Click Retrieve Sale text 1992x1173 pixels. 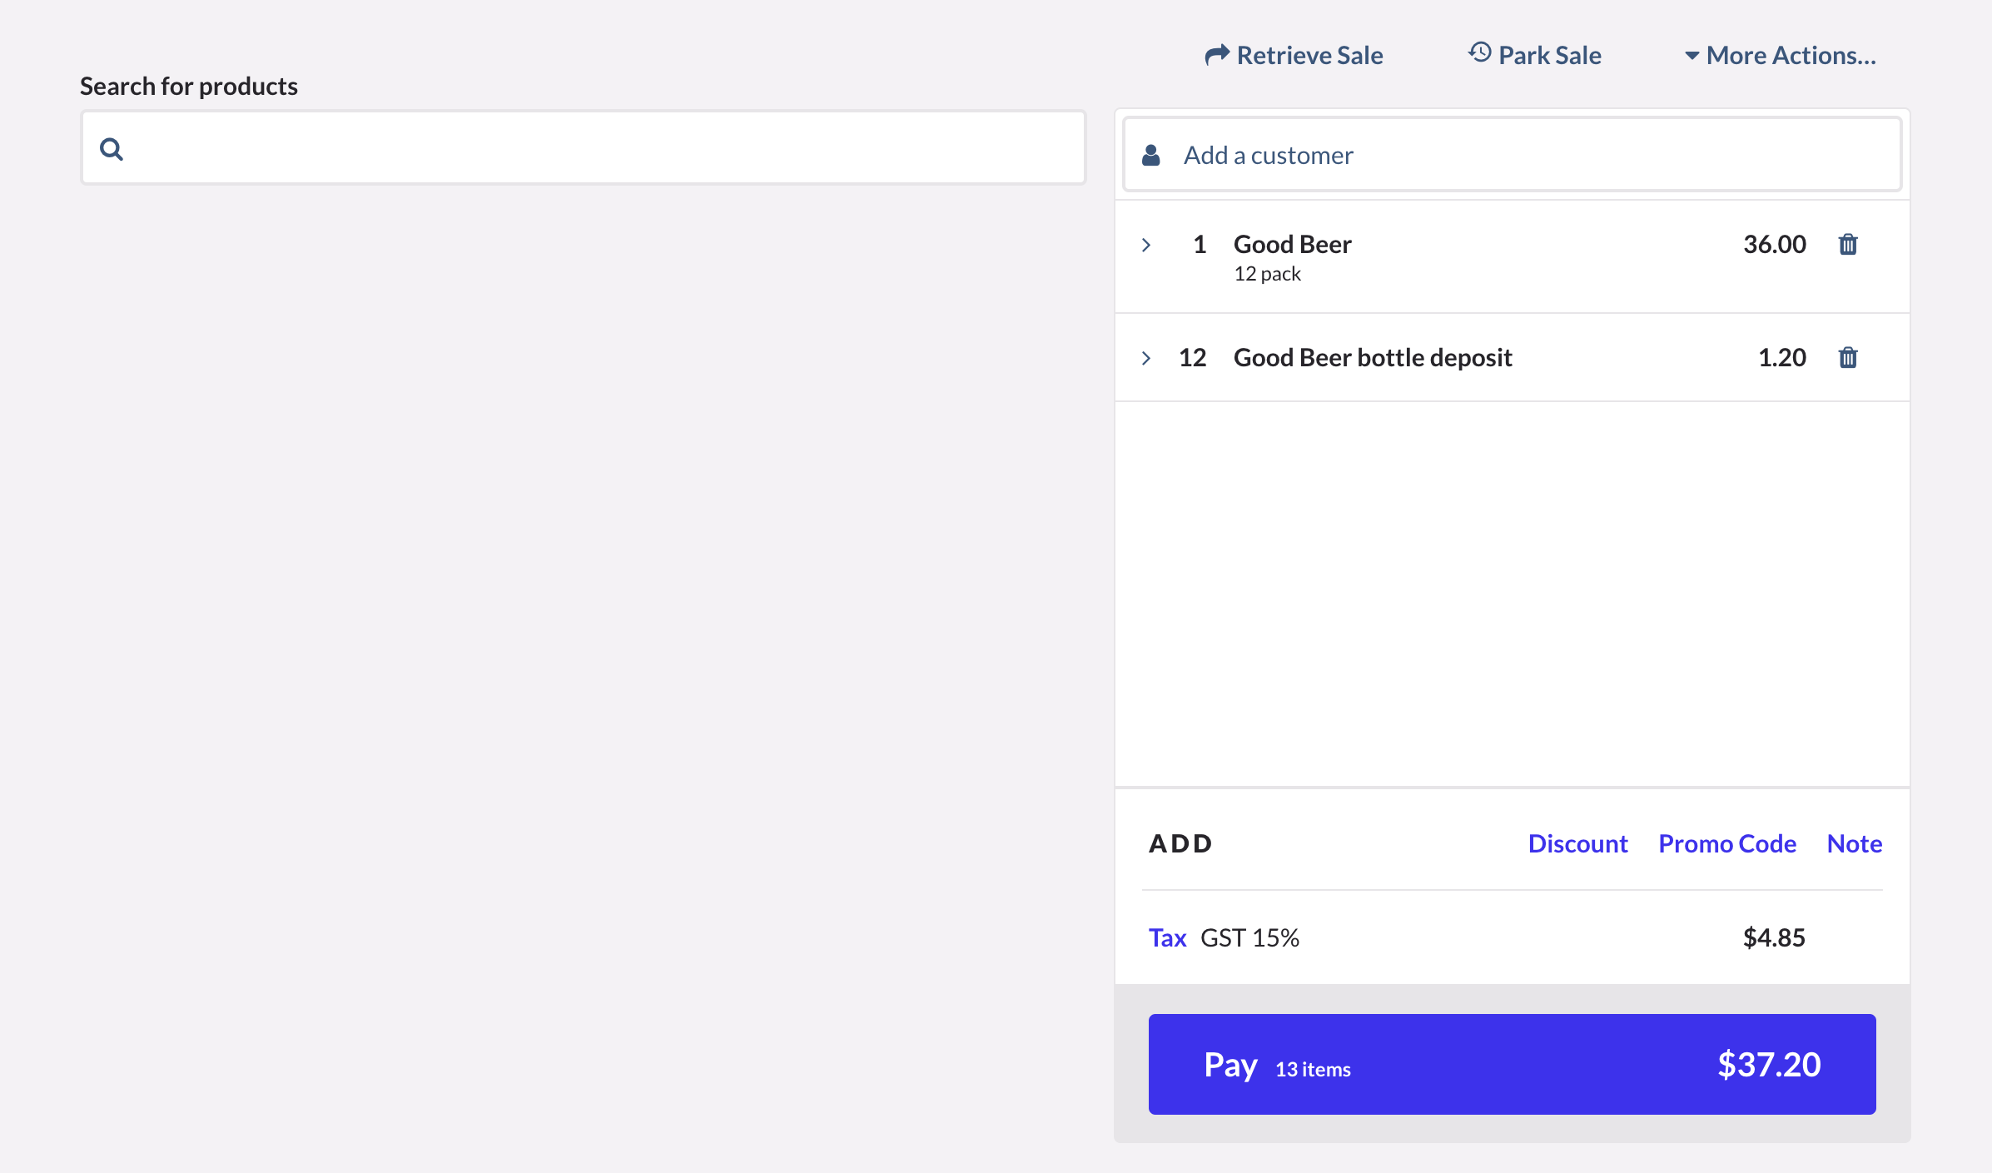pos(1309,56)
